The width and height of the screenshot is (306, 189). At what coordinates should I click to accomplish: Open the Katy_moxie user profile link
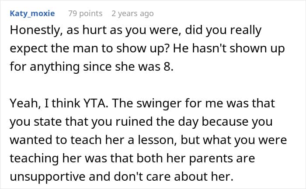coord(32,14)
